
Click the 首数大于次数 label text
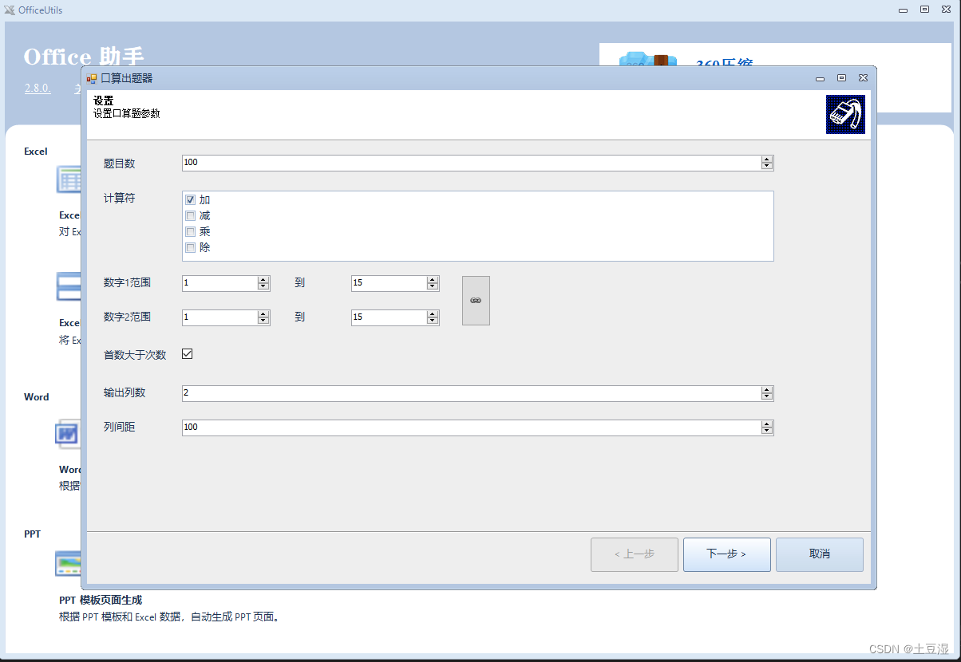(x=135, y=355)
